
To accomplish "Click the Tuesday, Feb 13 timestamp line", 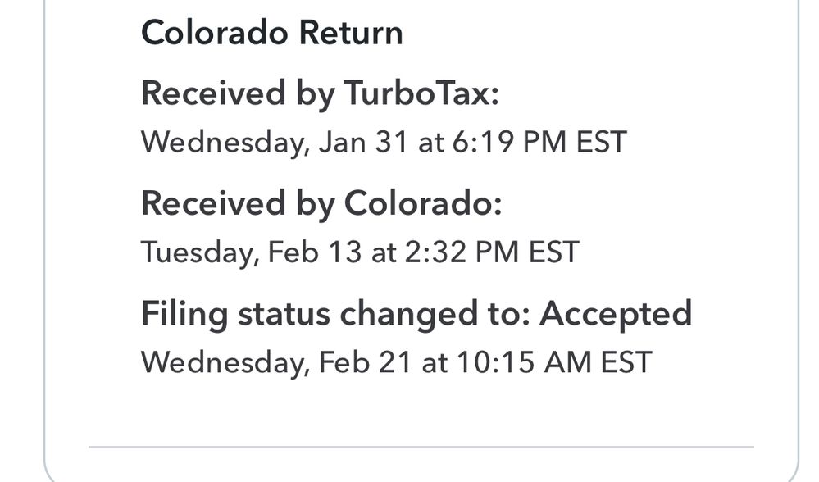I will (360, 252).
